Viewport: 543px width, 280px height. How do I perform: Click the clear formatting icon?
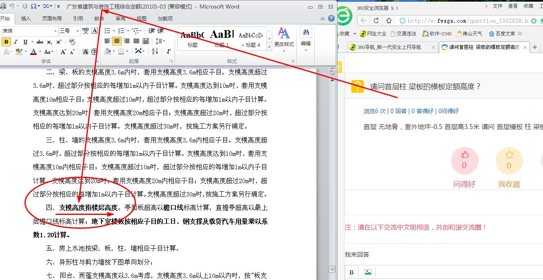click(x=72, y=42)
